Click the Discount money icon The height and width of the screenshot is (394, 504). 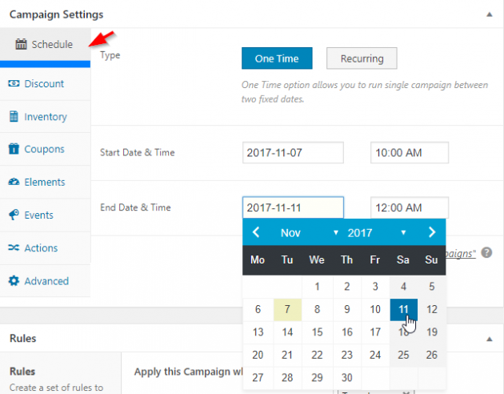(14, 83)
